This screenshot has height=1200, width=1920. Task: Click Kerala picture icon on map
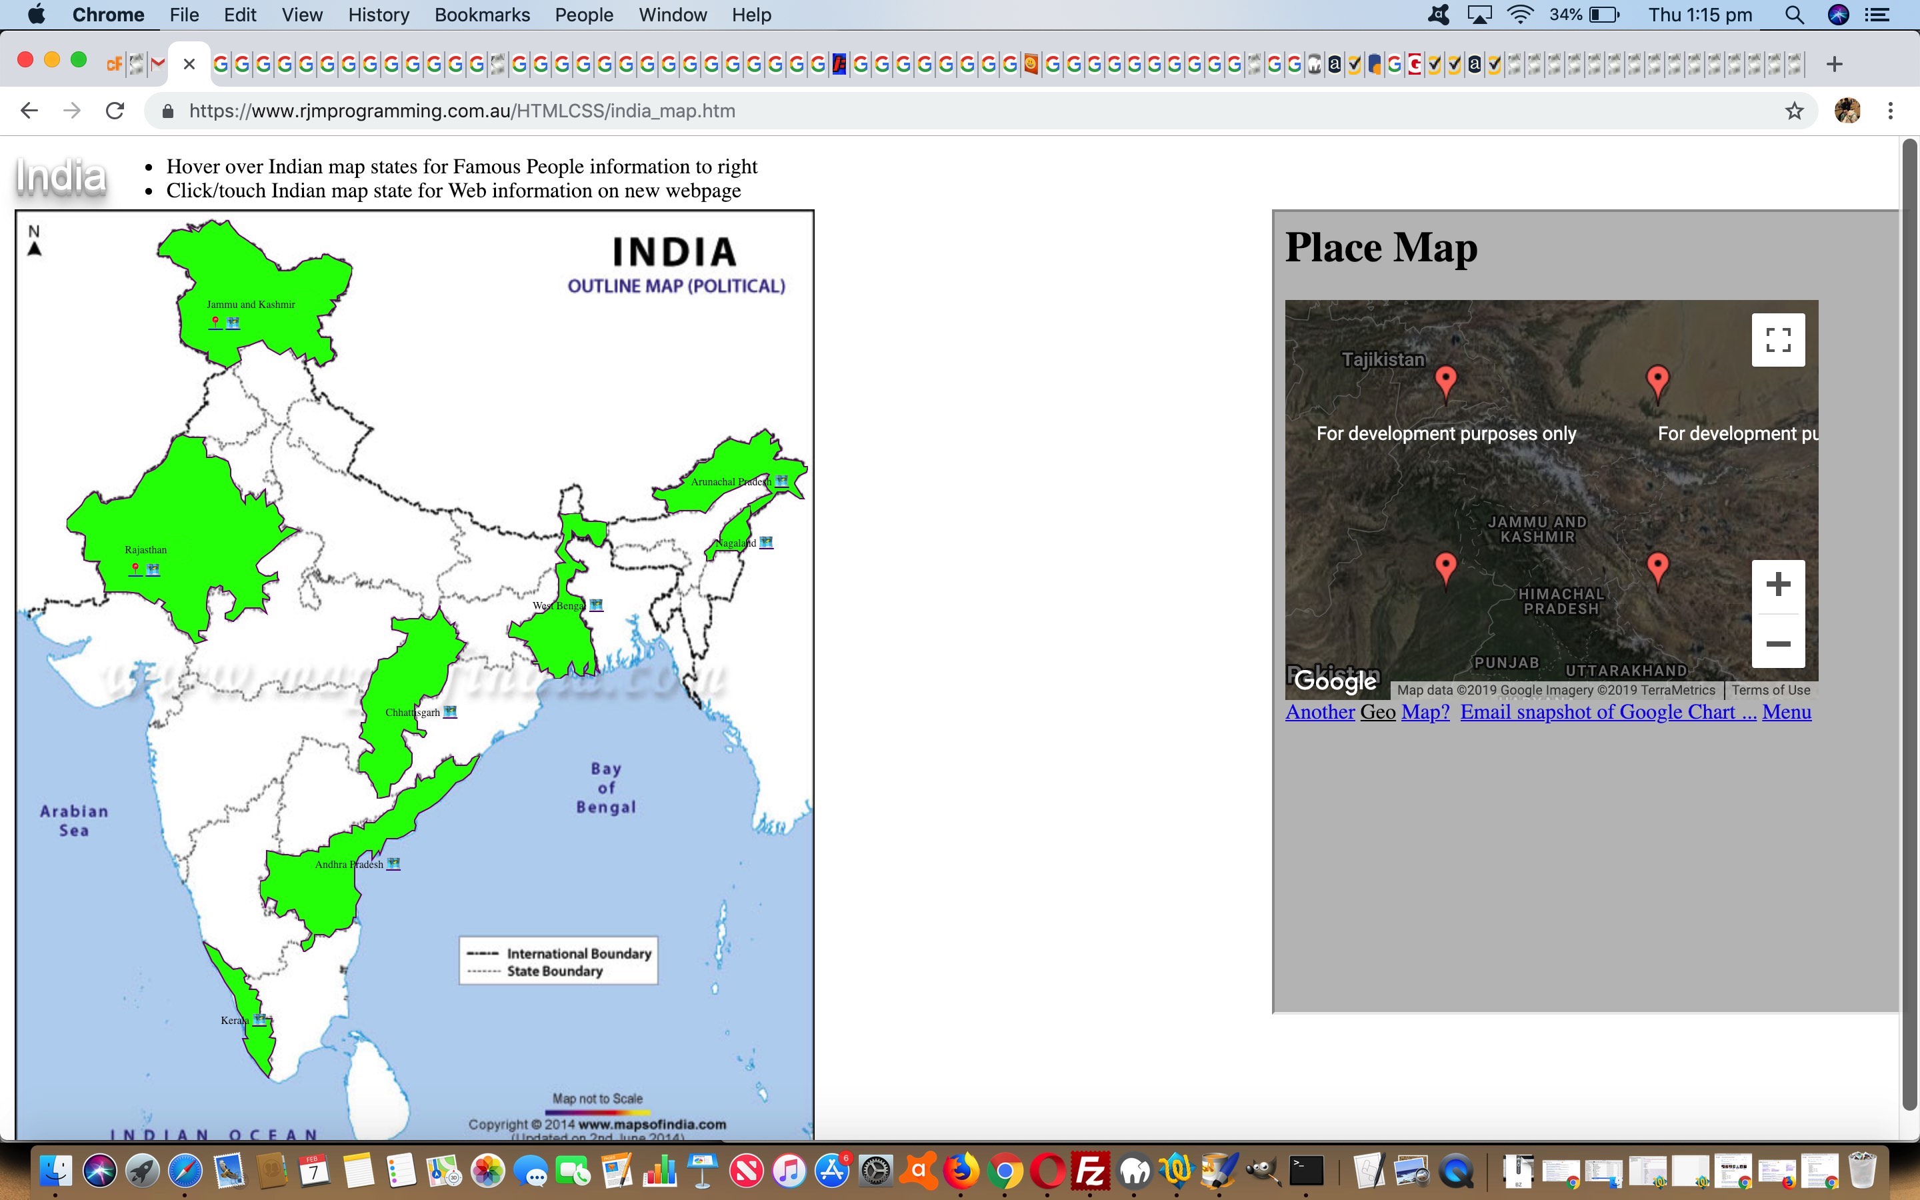coord(259,1021)
